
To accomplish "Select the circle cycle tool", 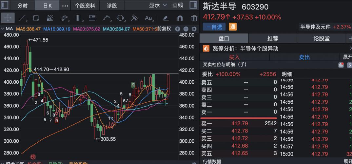I will (x=120, y=18).
